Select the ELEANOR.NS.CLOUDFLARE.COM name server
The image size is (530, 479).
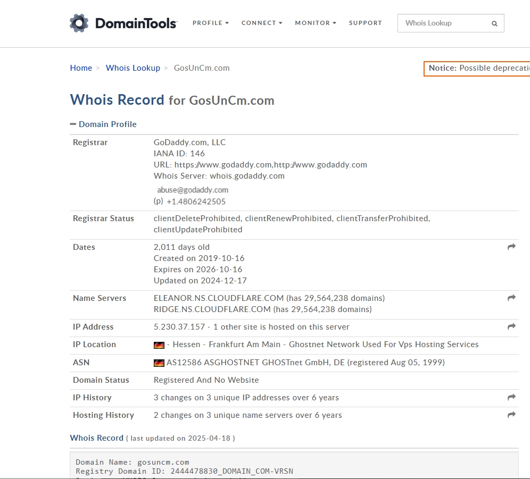tap(219, 298)
